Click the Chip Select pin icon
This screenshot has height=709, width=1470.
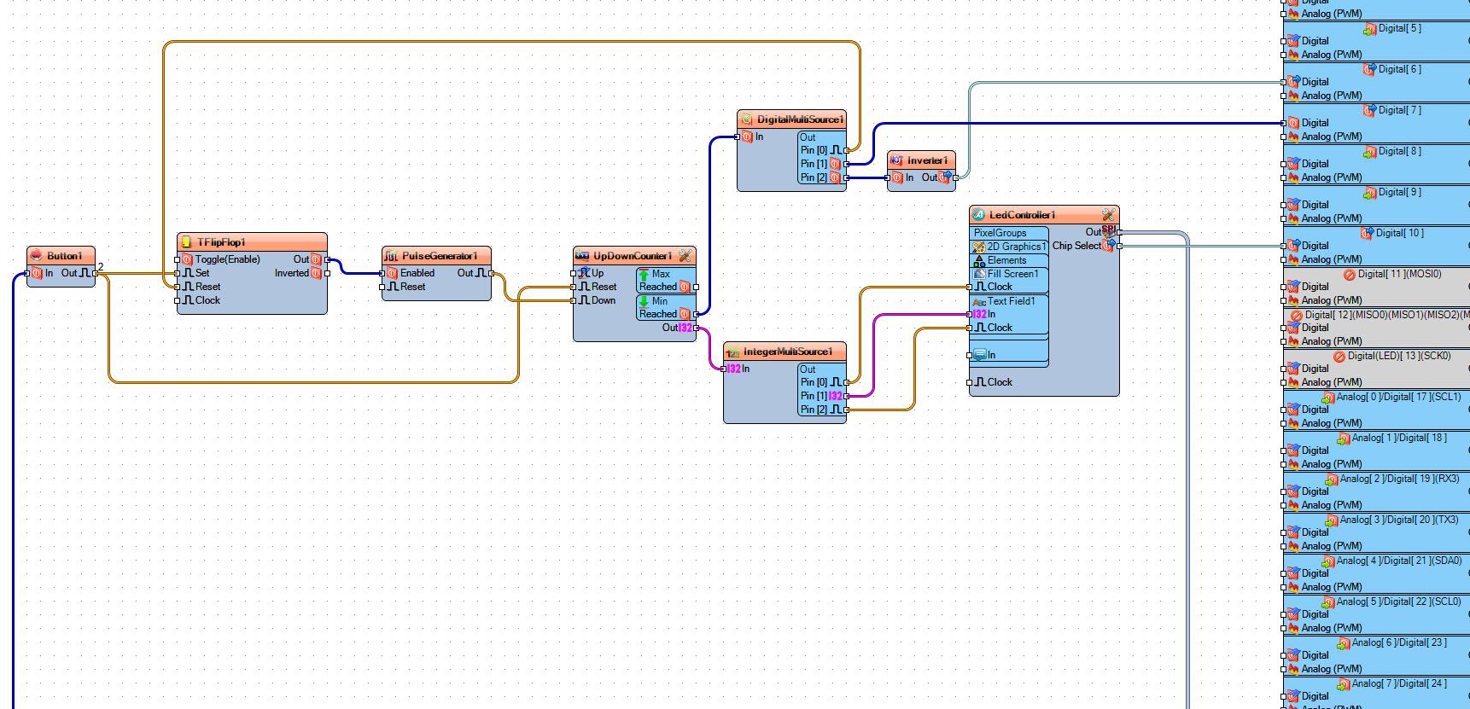click(1109, 246)
